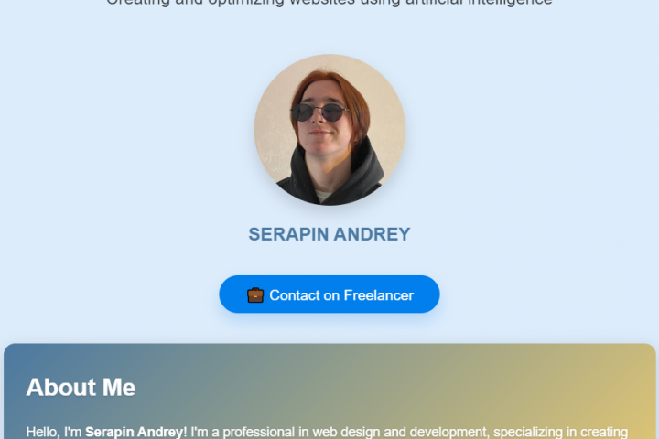Click the bold Serapin Andrey text in the paragraph

[134, 432]
